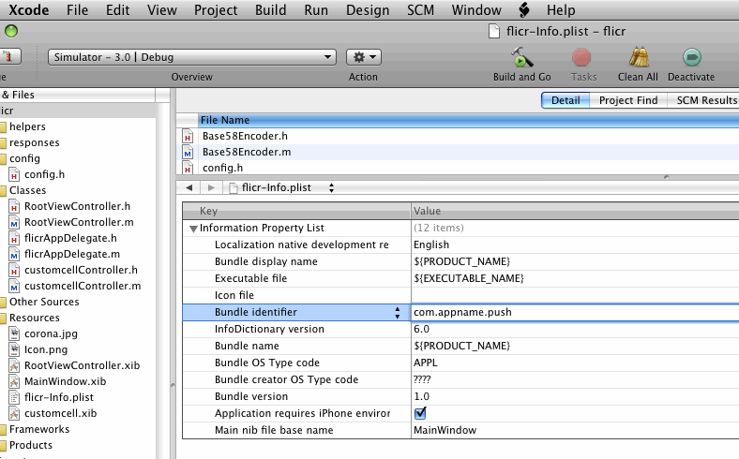Click the Key column header
739x459 pixels.
point(297,211)
